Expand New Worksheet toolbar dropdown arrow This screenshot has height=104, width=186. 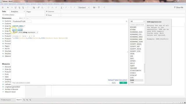(x=36, y=8)
